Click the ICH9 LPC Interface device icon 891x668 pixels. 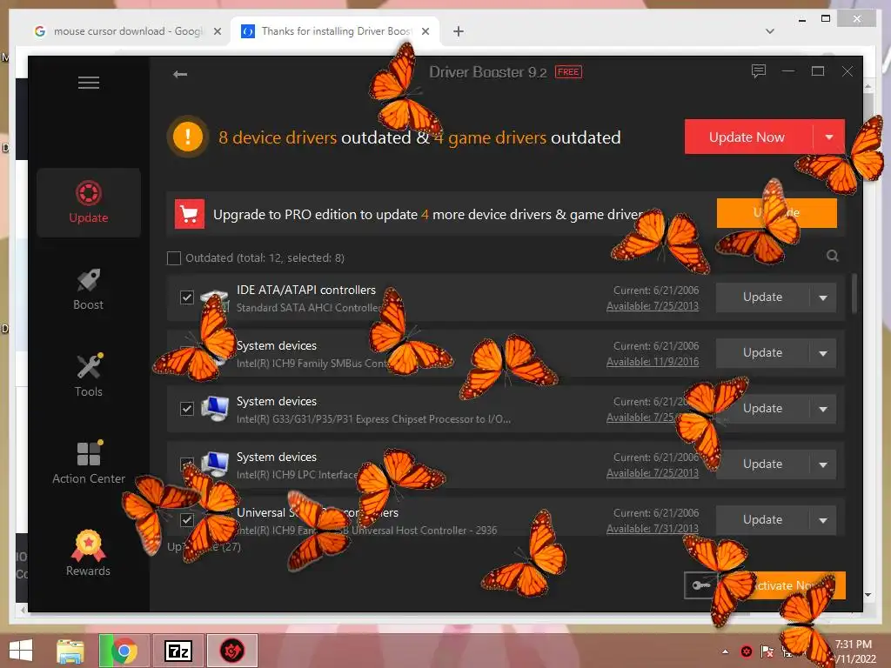[x=215, y=464]
